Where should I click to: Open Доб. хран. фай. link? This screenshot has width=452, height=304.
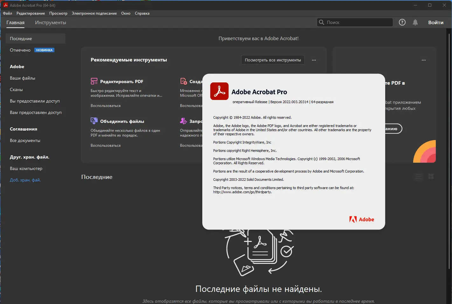(25, 180)
